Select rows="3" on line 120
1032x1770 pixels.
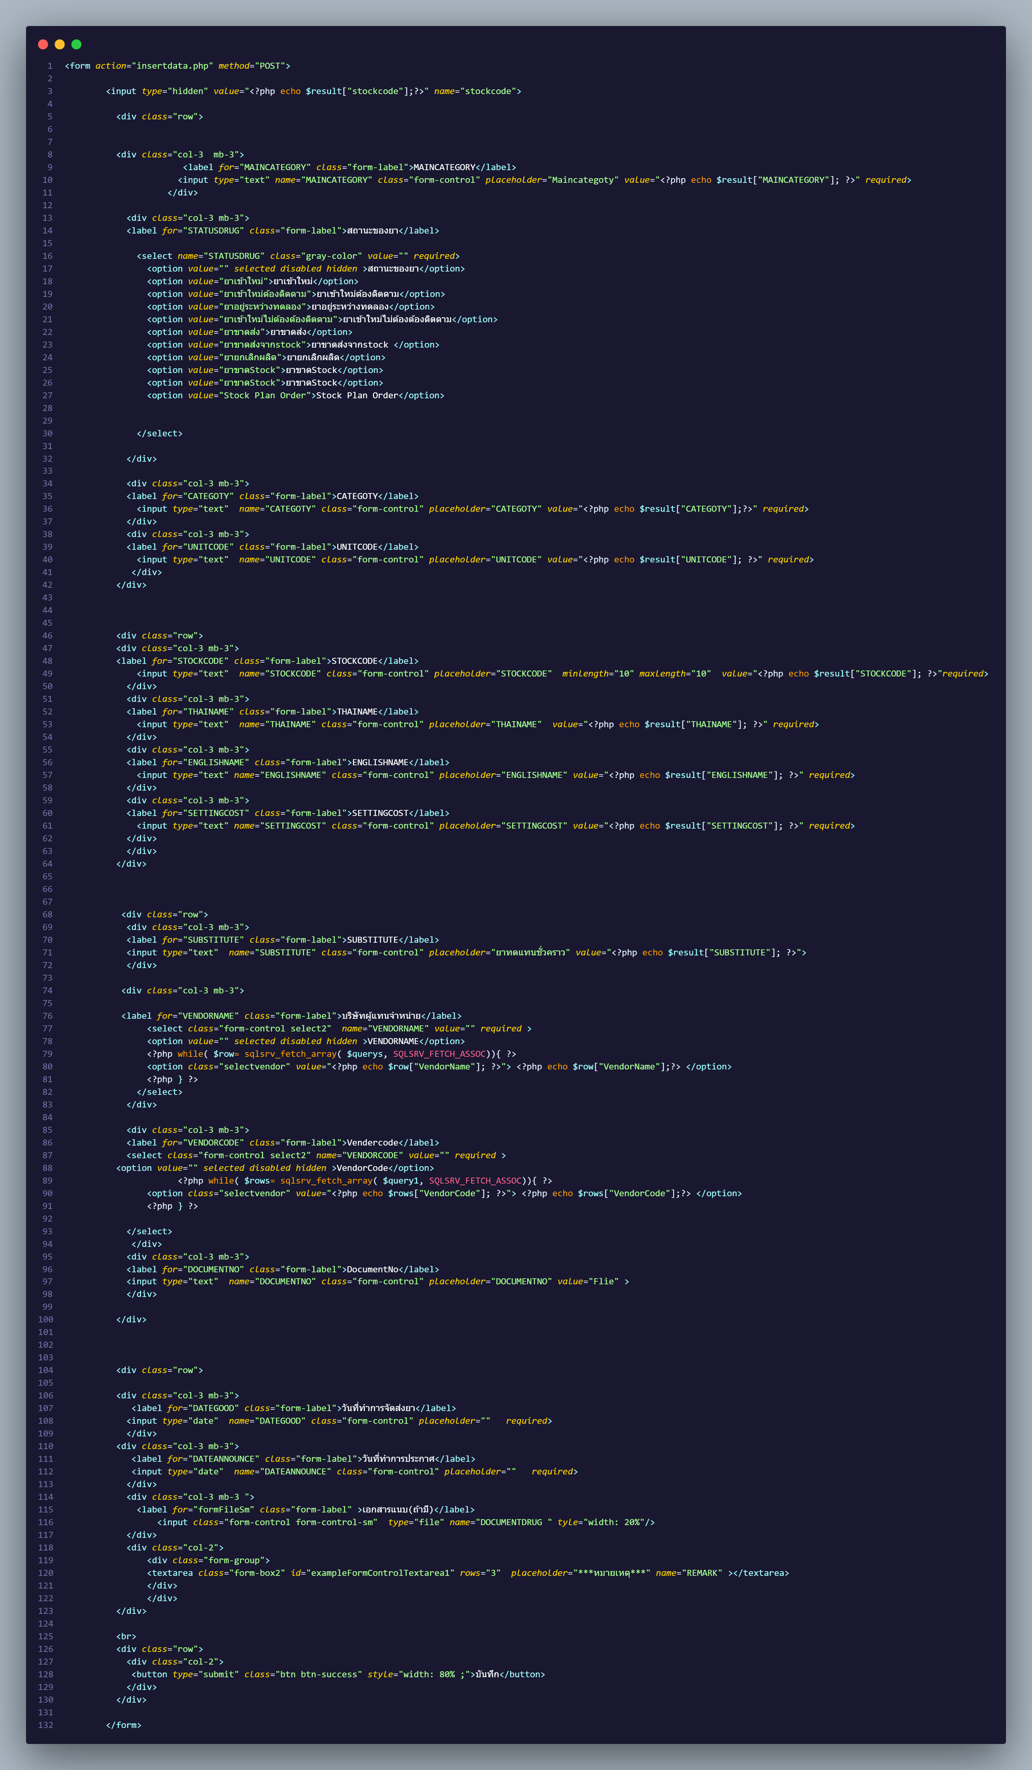click(x=481, y=1573)
